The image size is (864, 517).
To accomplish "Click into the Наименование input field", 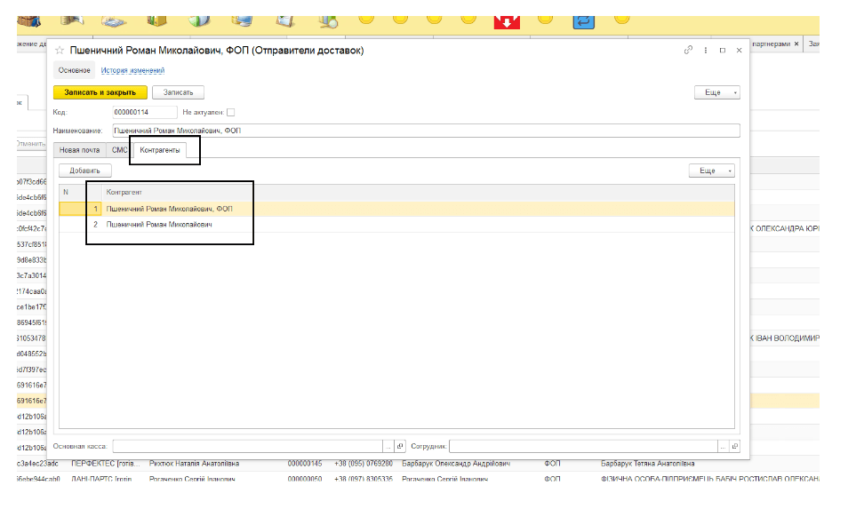I will [427, 131].
